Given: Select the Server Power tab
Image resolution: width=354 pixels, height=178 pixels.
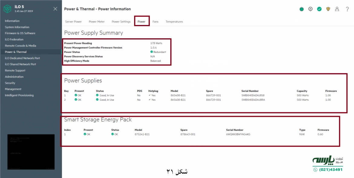Looking at the screenshot, I should pyautogui.click(x=73, y=21).
